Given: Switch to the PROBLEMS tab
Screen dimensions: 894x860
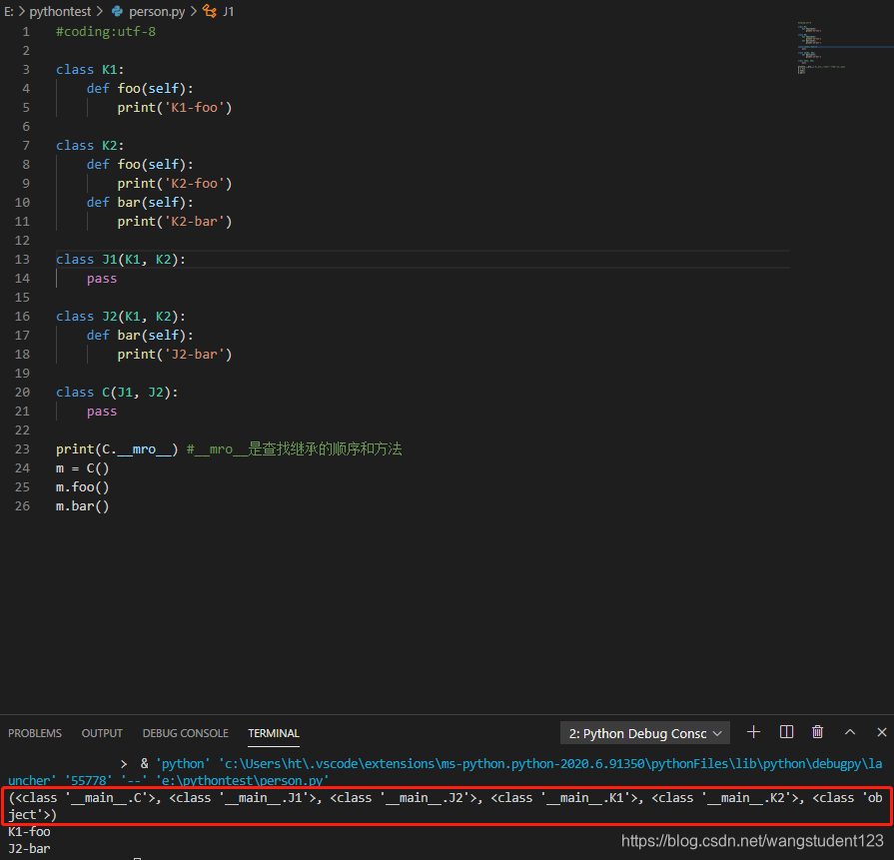Looking at the screenshot, I should (35, 733).
